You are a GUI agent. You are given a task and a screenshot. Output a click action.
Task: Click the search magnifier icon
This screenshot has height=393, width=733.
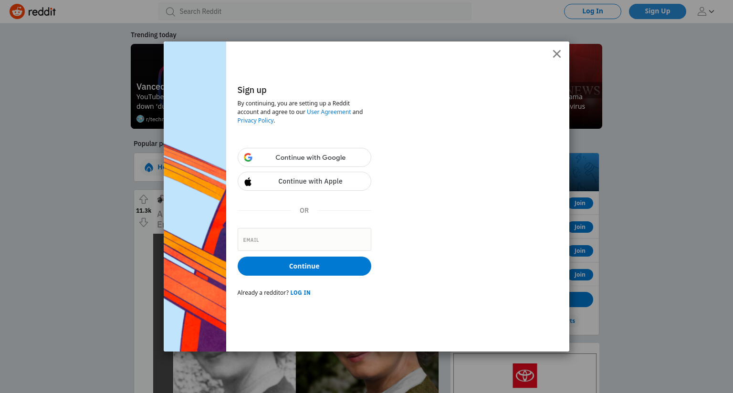coord(170,11)
